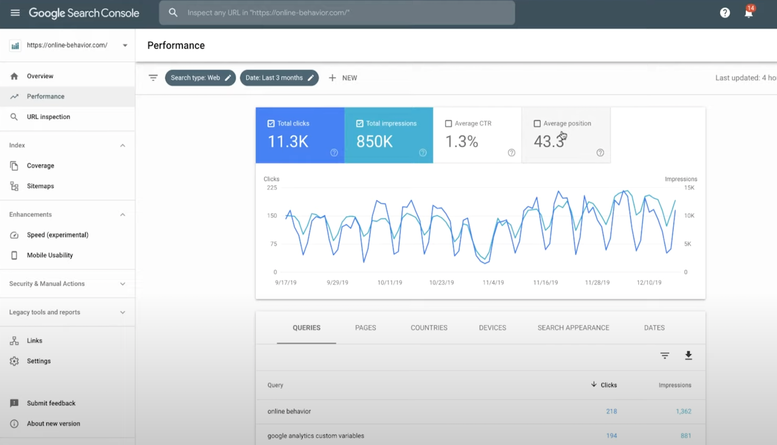Uncheck the Total clicks checkbox

click(x=271, y=123)
